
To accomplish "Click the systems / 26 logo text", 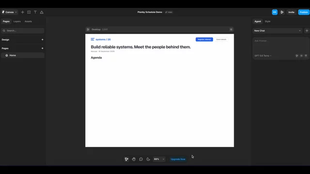I will (x=103, y=40).
